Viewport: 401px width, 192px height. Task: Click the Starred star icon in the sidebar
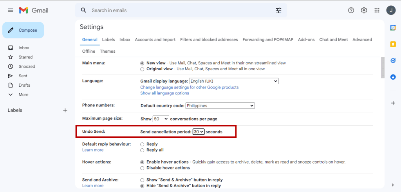point(11,57)
